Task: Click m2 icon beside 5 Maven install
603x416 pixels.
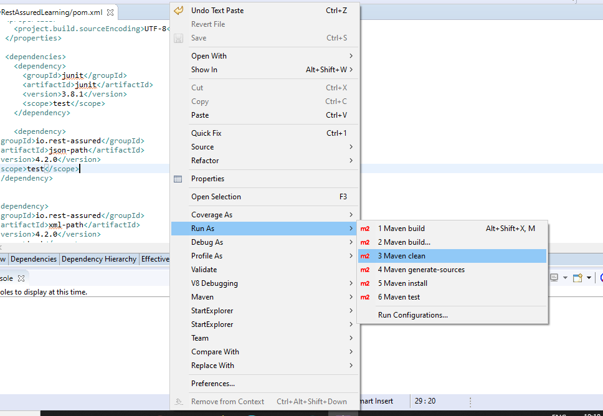Action: pyautogui.click(x=365, y=283)
